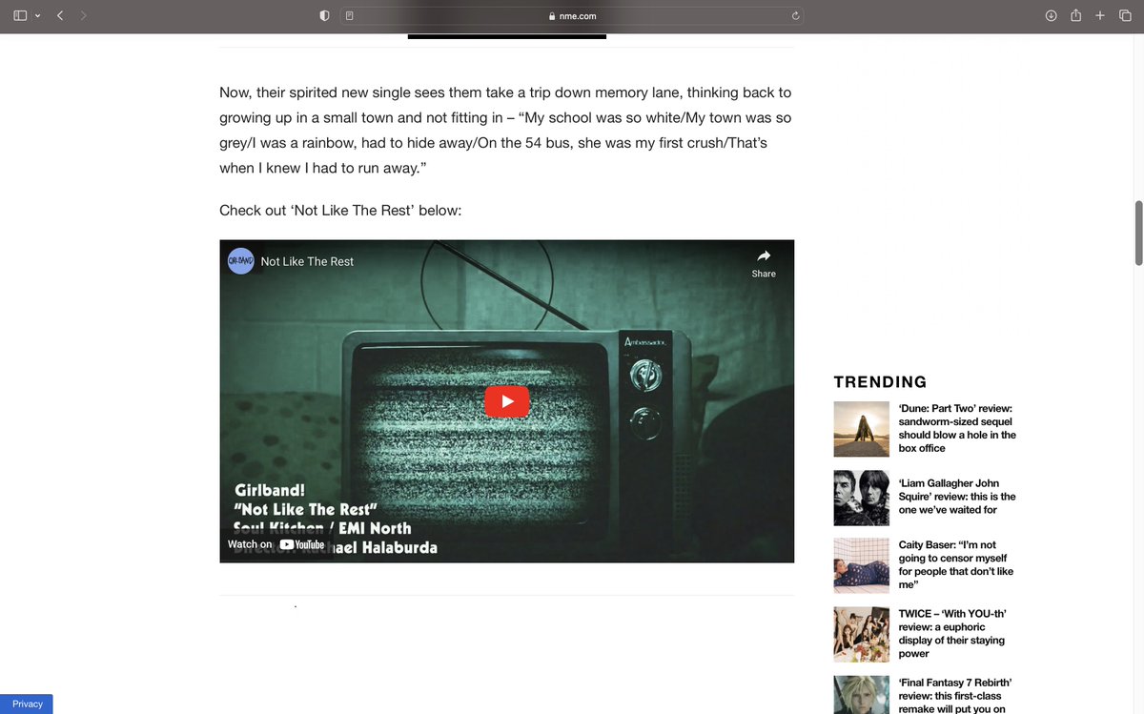The image size is (1144, 714).
Task: Open the Share menu in Safari toolbar
Action: 1075,15
